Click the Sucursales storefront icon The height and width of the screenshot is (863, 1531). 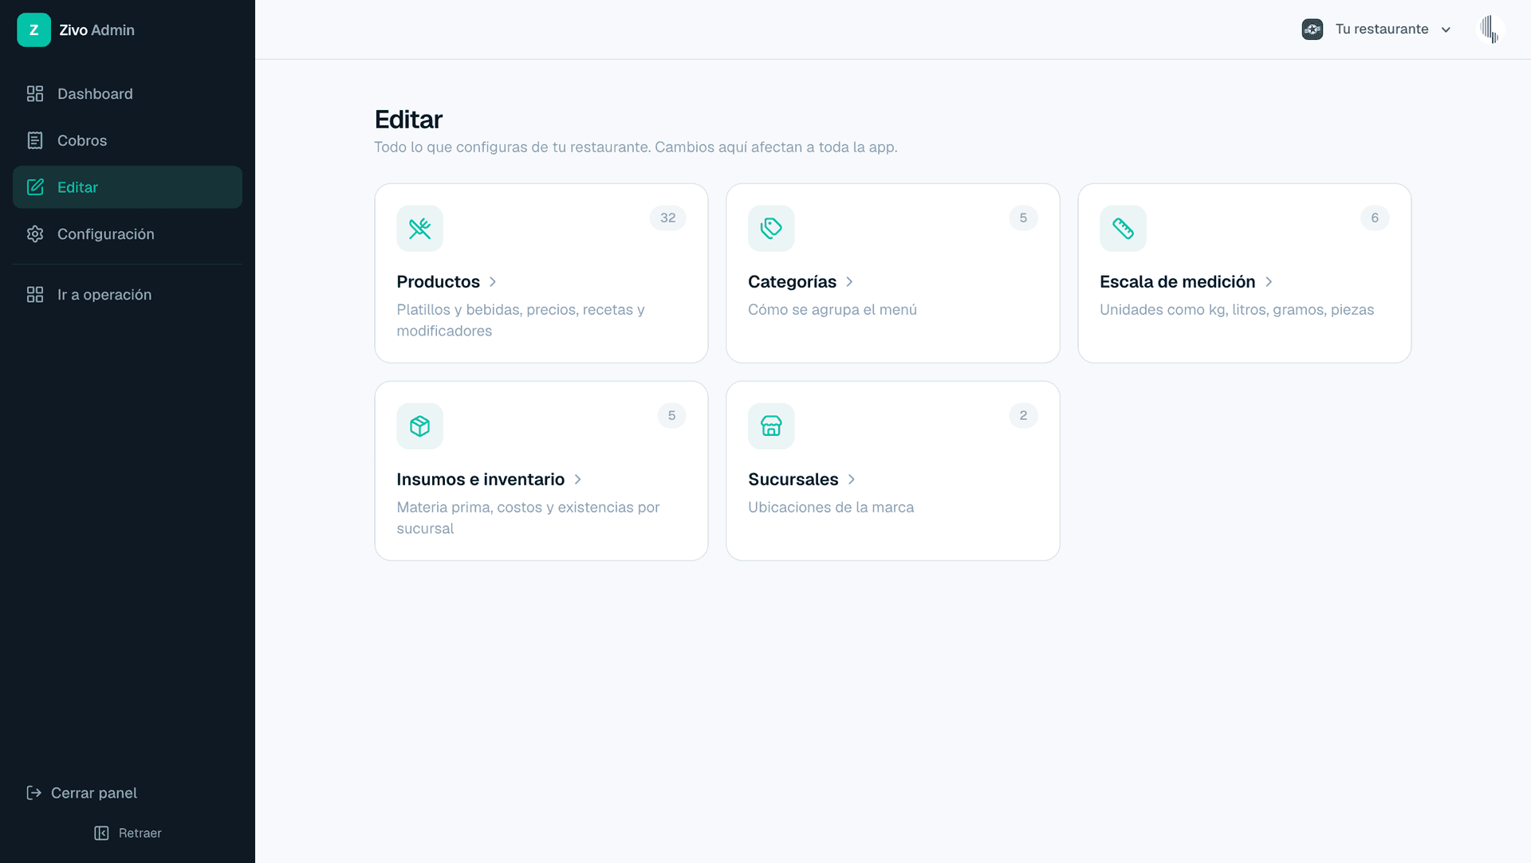point(771,426)
